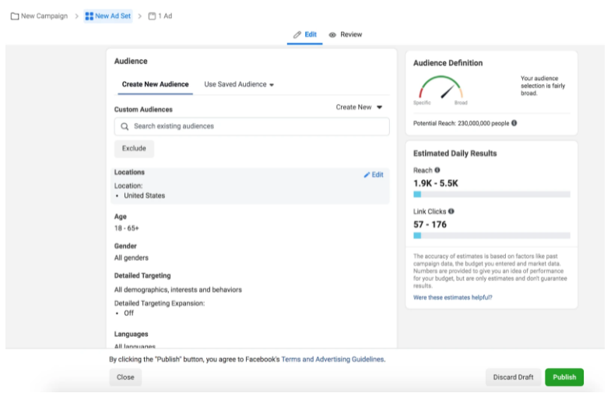
Task: Go to the 1 Ad breadcrumb
Action: point(160,16)
